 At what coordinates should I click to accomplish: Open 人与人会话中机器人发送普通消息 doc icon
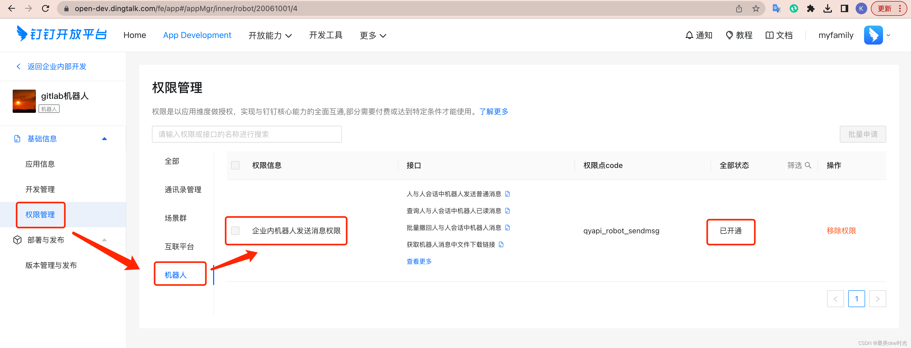(507, 194)
